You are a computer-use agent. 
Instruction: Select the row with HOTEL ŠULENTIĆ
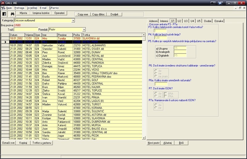pos(72,111)
